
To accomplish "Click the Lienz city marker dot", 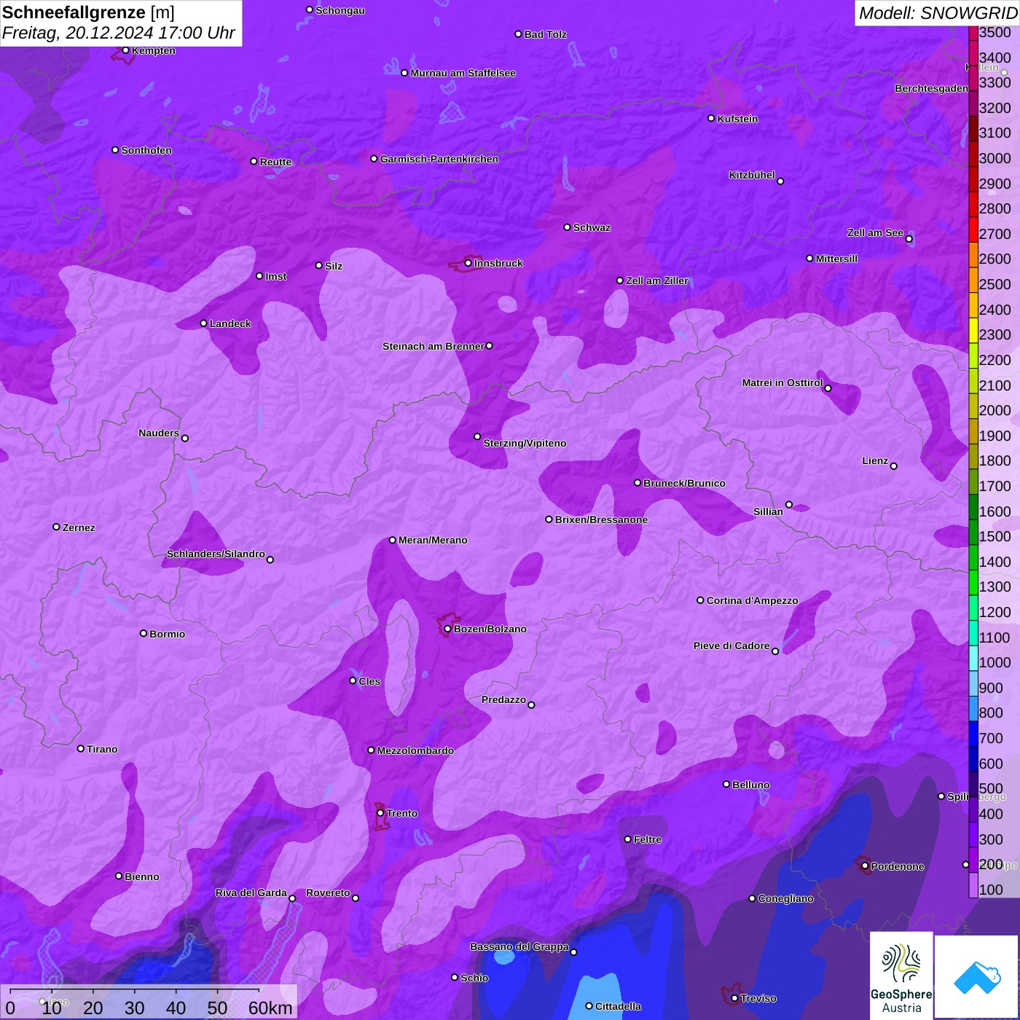I will click(894, 466).
